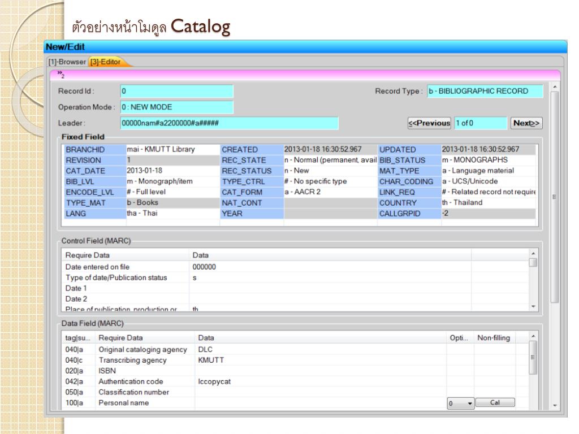Select the '020|a' ISBN row
Image resolution: width=579 pixels, height=434 pixels.
click(x=295, y=371)
